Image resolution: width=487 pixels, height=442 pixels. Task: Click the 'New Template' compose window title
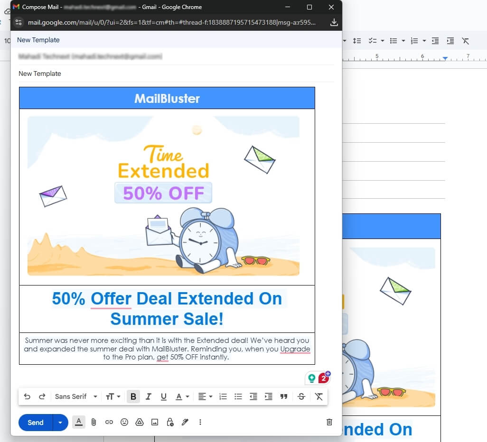(38, 40)
